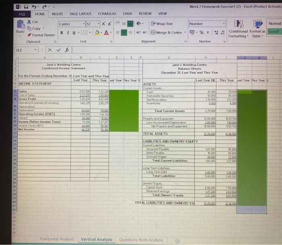Switch to the VIEW tab

click(x=162, y=13)
